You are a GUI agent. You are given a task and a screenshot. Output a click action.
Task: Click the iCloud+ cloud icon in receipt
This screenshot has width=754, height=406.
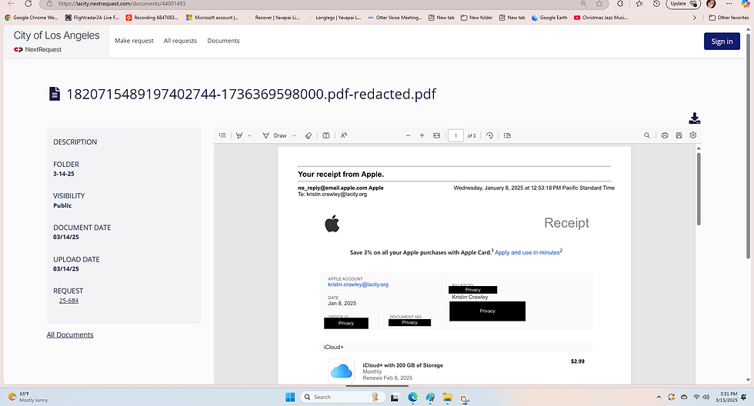tap(342, 371)
